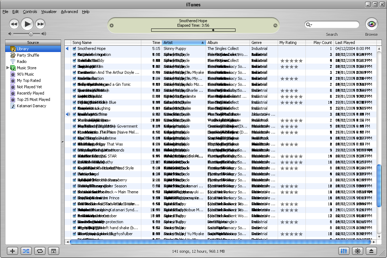This screenshot has height=258, width=387.
Task: Open the Controls menu
Action: pos(30,12)
